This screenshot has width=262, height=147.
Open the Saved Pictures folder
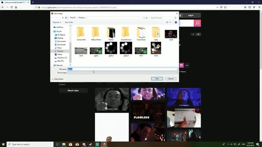tap(126, 33)
